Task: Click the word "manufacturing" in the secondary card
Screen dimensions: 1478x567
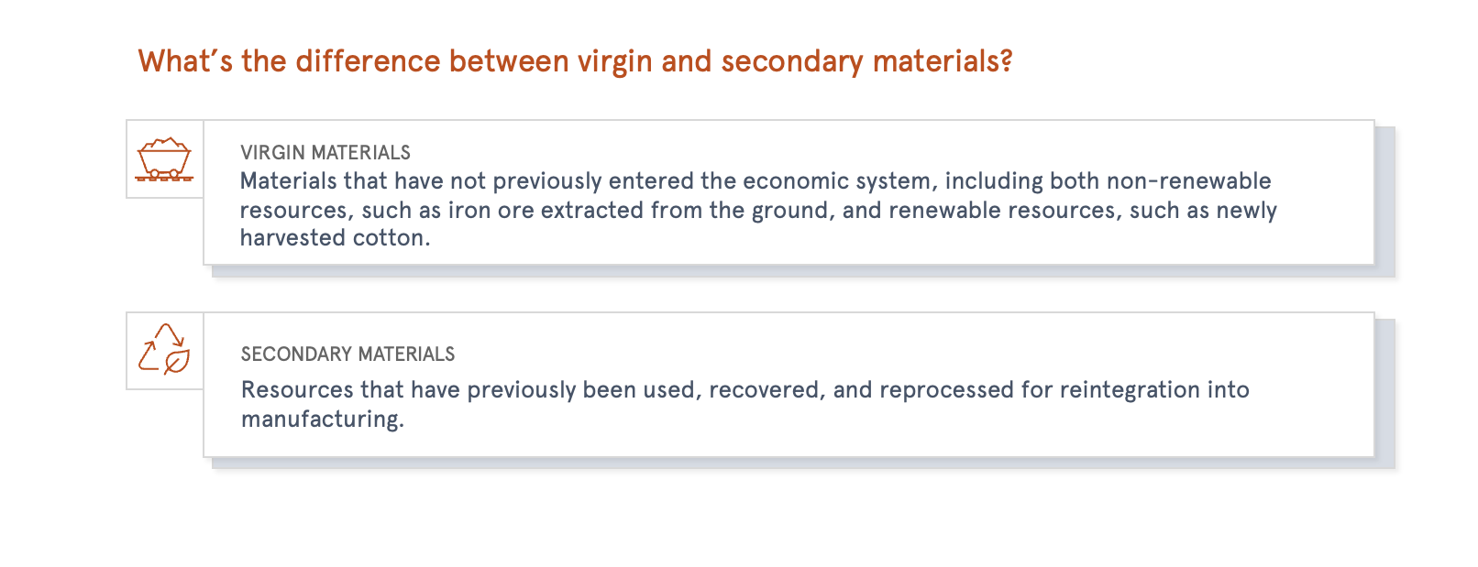Action: point(322,420)
